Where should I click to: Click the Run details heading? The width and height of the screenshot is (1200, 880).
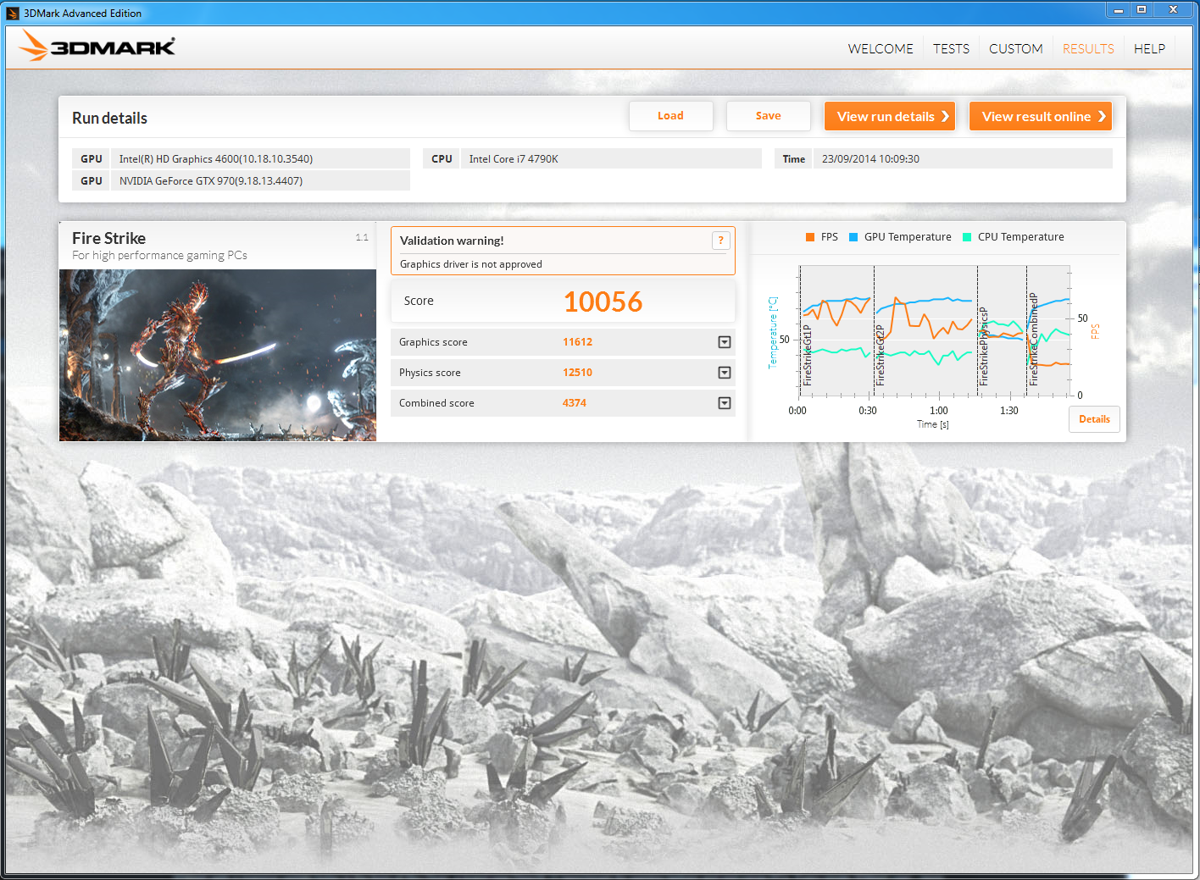point(109,119)
